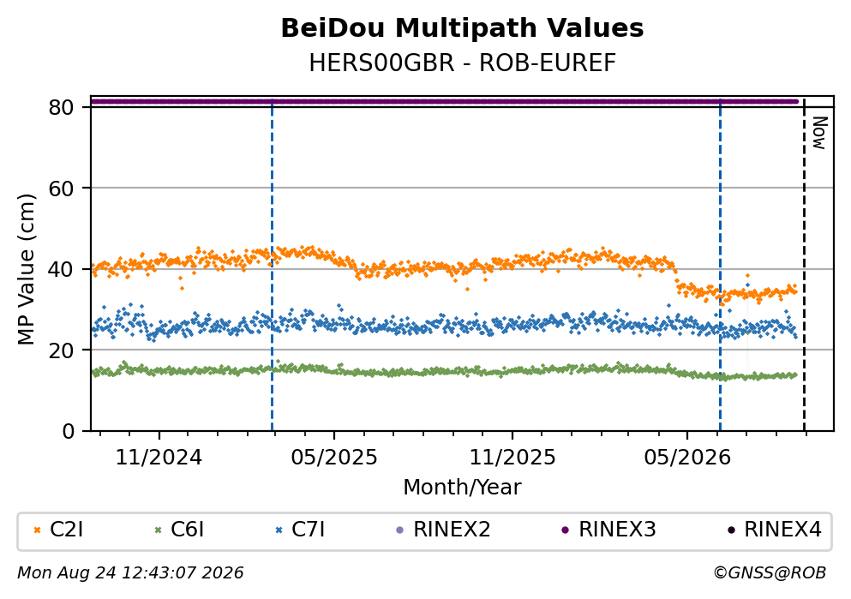The image size is (851, 599).
Task: Click the green C6I legend marker
Action: click(158, 530)
